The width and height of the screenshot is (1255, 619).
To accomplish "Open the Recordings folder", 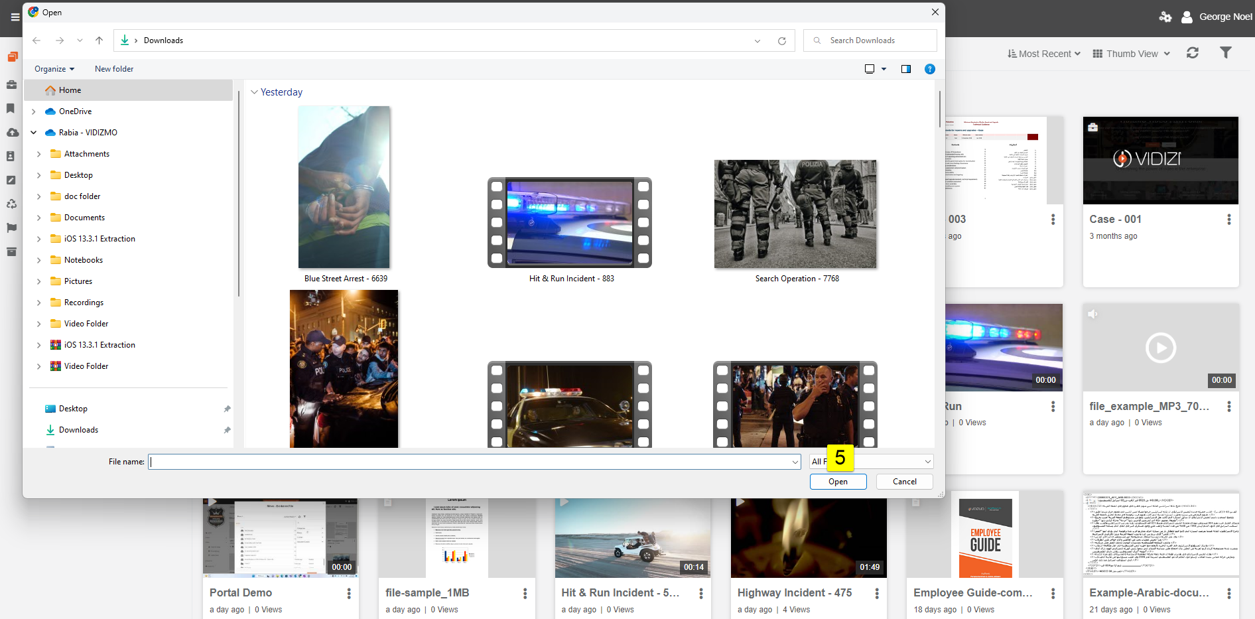I will [x=84, y=303].
